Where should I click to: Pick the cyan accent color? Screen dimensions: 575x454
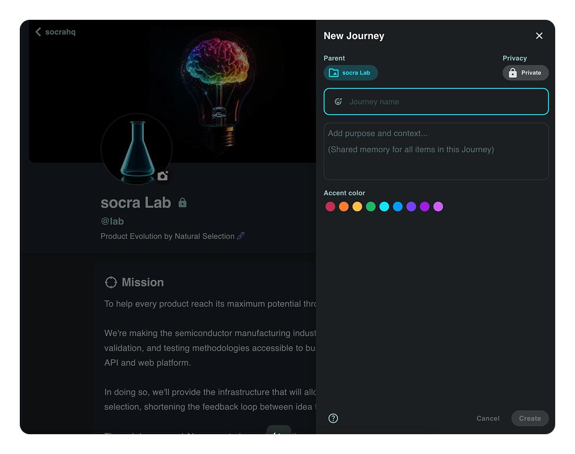[x=384, y=207]
